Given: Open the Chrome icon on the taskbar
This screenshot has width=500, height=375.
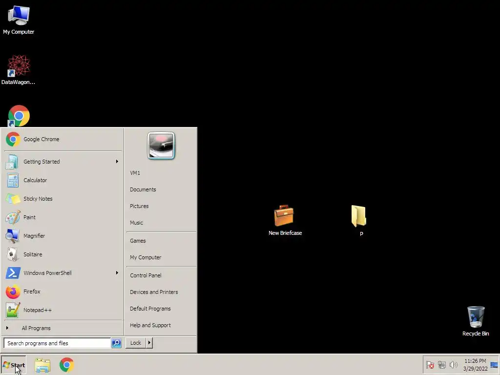Looking at the screenshot, I should pyautogui.click(x=66, y=365).
